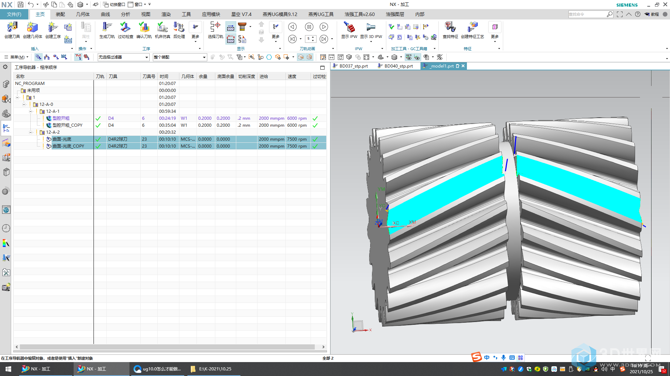This screenshot has height=376, width=670.
Task: Collapse the 12-A-0 tree node
Action: coord(24,104)
